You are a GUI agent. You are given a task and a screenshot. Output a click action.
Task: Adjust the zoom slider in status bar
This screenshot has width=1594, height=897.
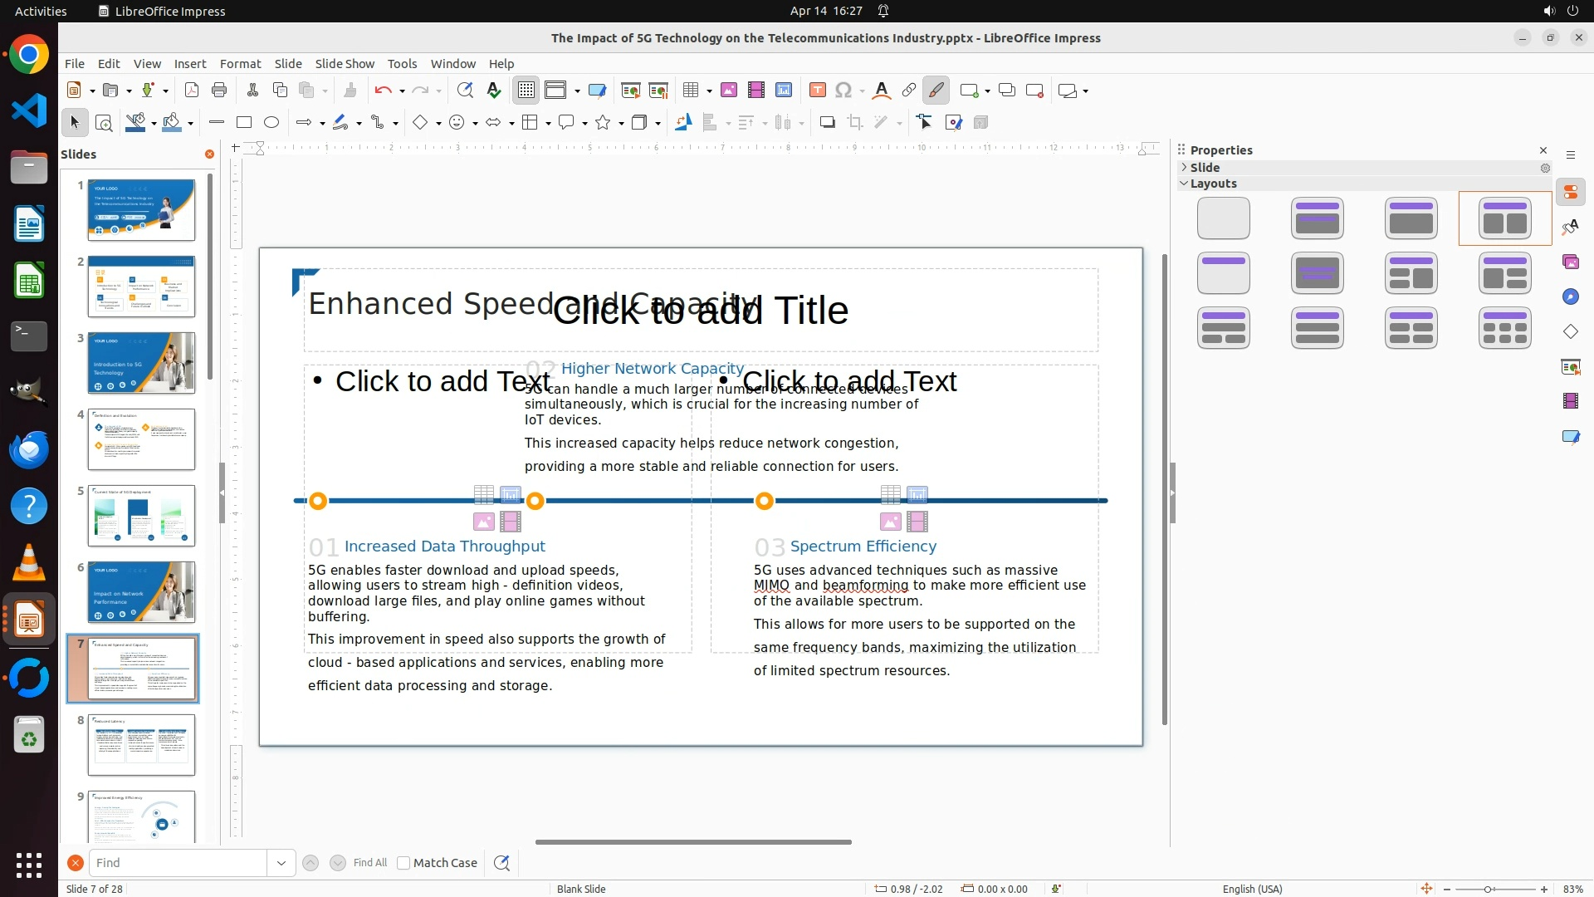click(x=1488, y=890)
